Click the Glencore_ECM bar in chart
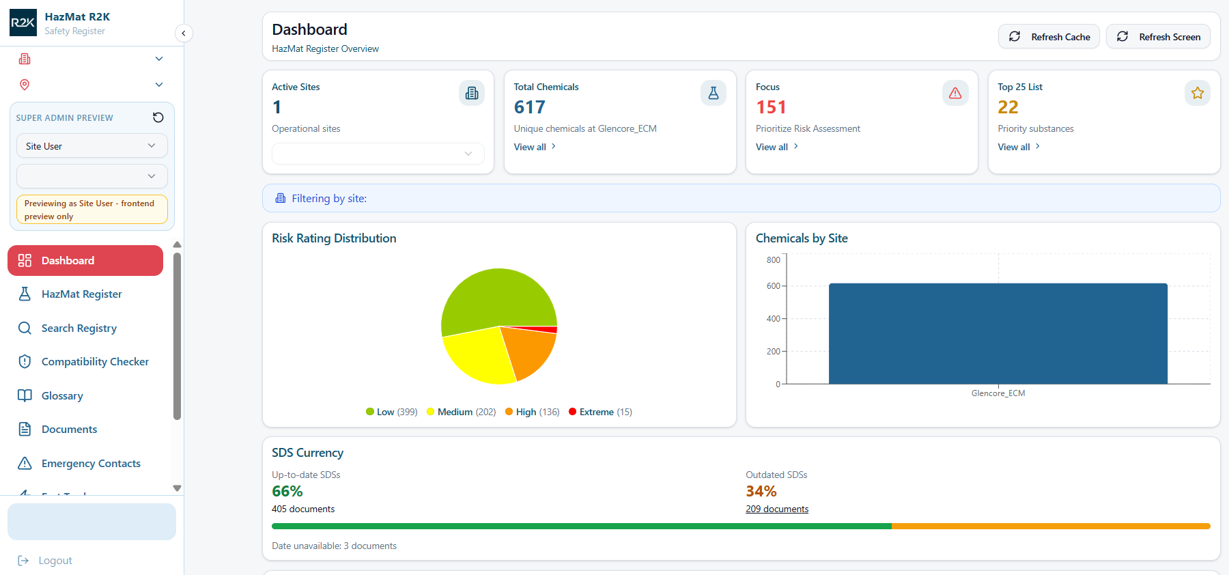The image size is (1229, 575). tap(998, 333)
